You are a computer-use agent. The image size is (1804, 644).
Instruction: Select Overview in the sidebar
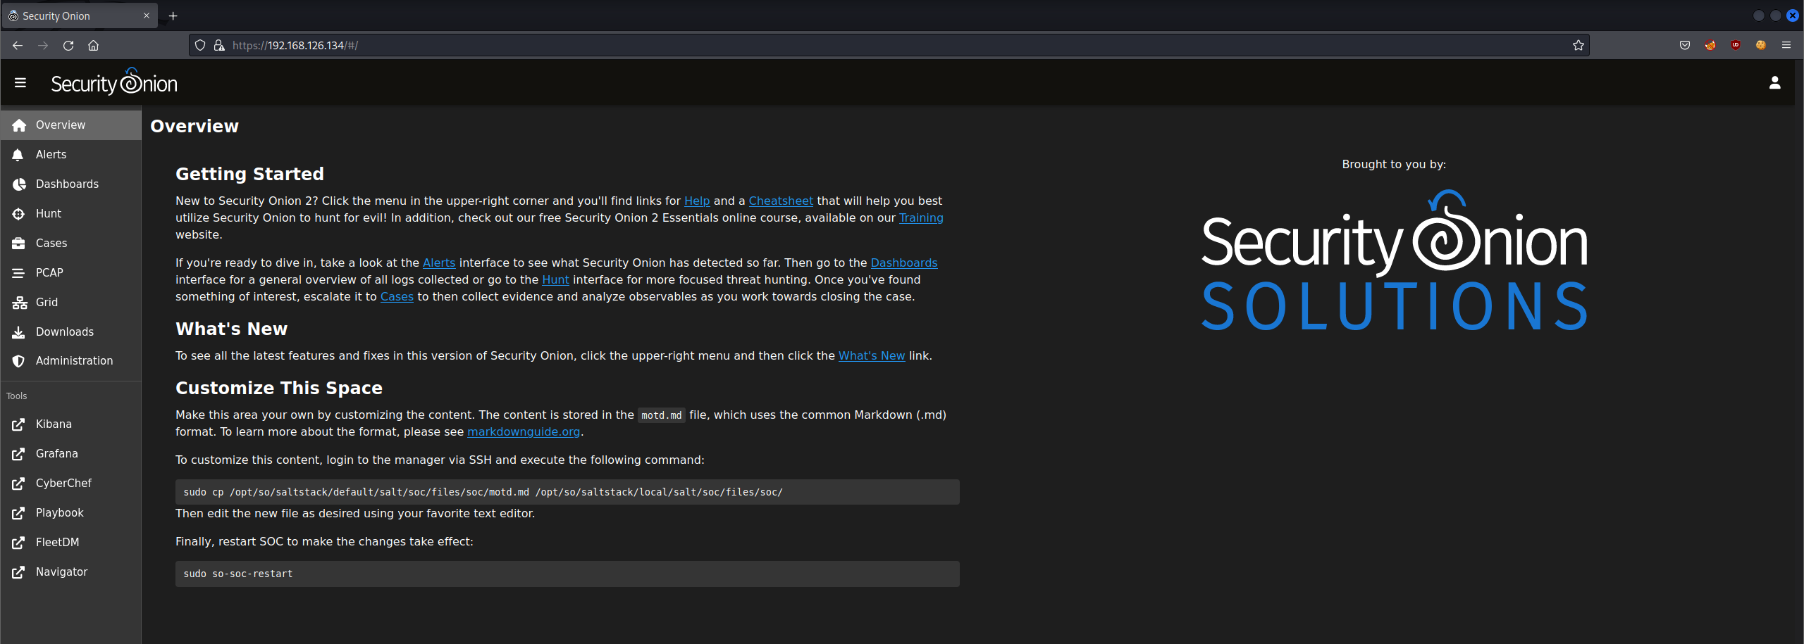click(x=70, y=125)
